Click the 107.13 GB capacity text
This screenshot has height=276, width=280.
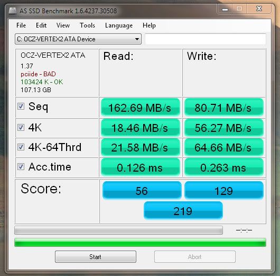36,90
